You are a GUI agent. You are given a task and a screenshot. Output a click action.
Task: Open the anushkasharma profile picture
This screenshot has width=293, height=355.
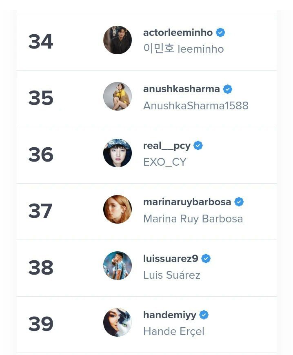click(x=118, y=96)
